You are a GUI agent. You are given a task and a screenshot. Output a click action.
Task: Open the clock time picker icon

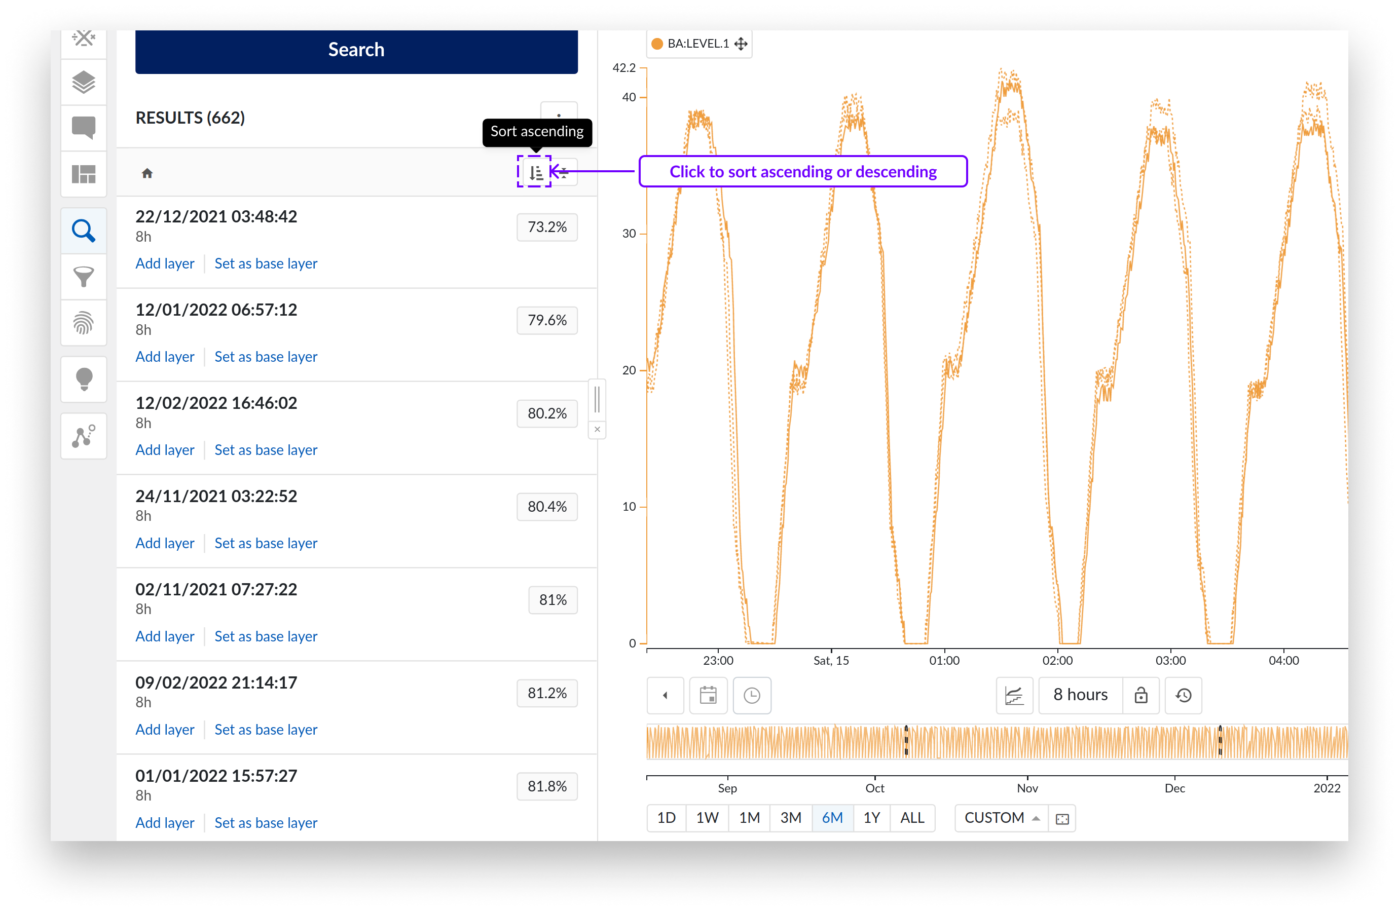tap(751, 695)
